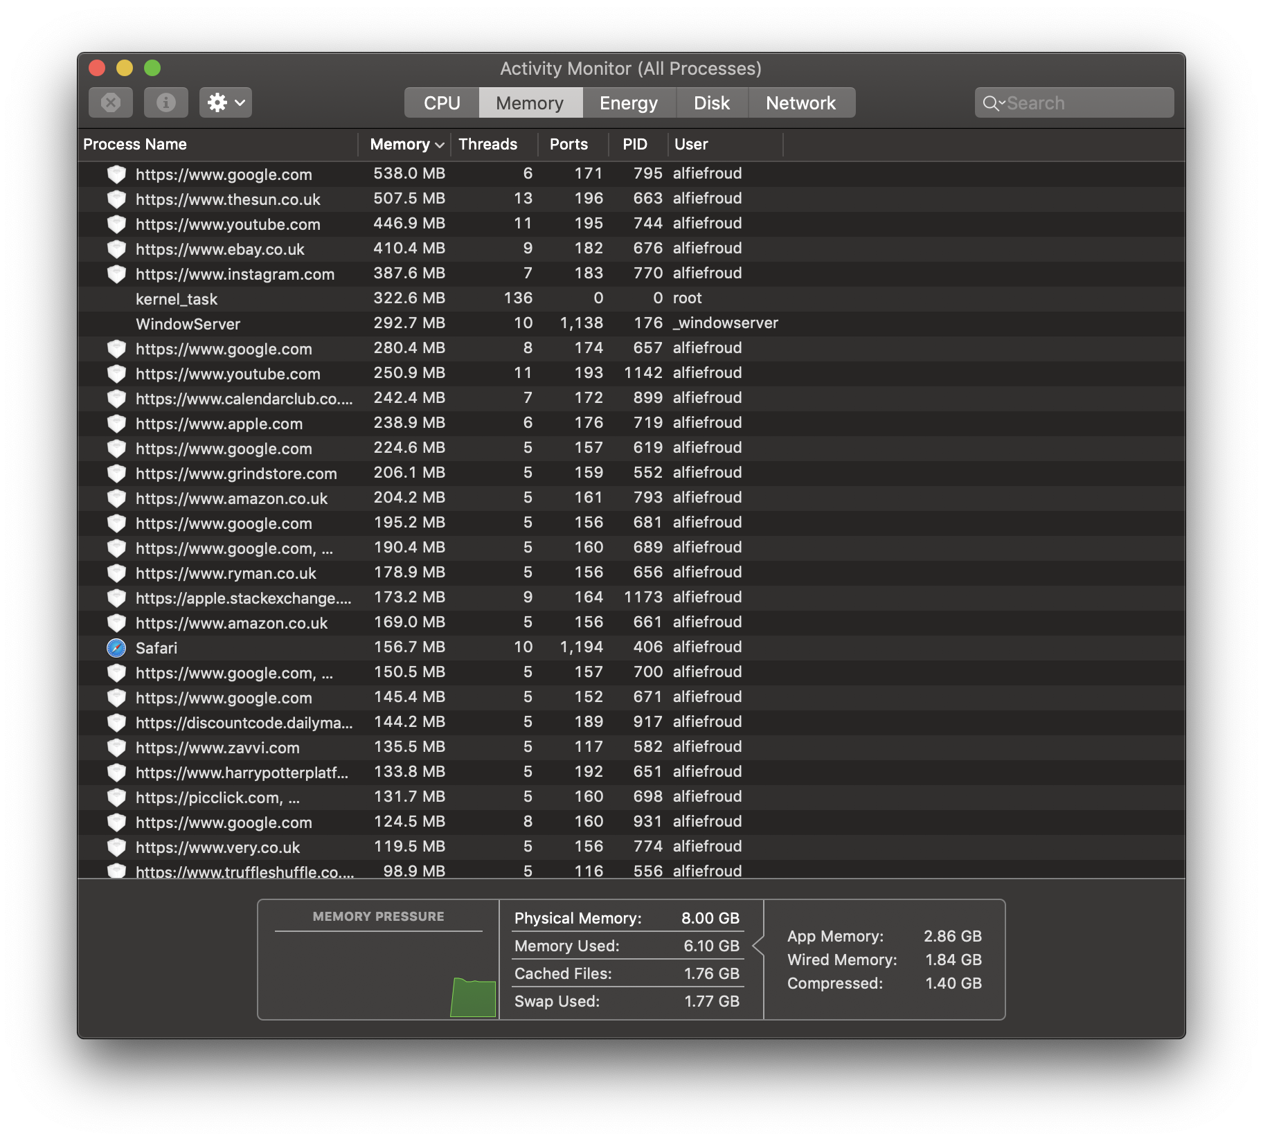Click the 1,138 ports value
This screenshot has height=1141, width=1263.
click(x=582, y=323)
